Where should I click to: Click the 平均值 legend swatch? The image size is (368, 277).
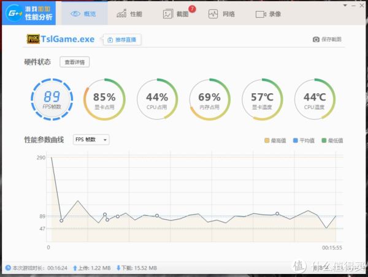296,140
